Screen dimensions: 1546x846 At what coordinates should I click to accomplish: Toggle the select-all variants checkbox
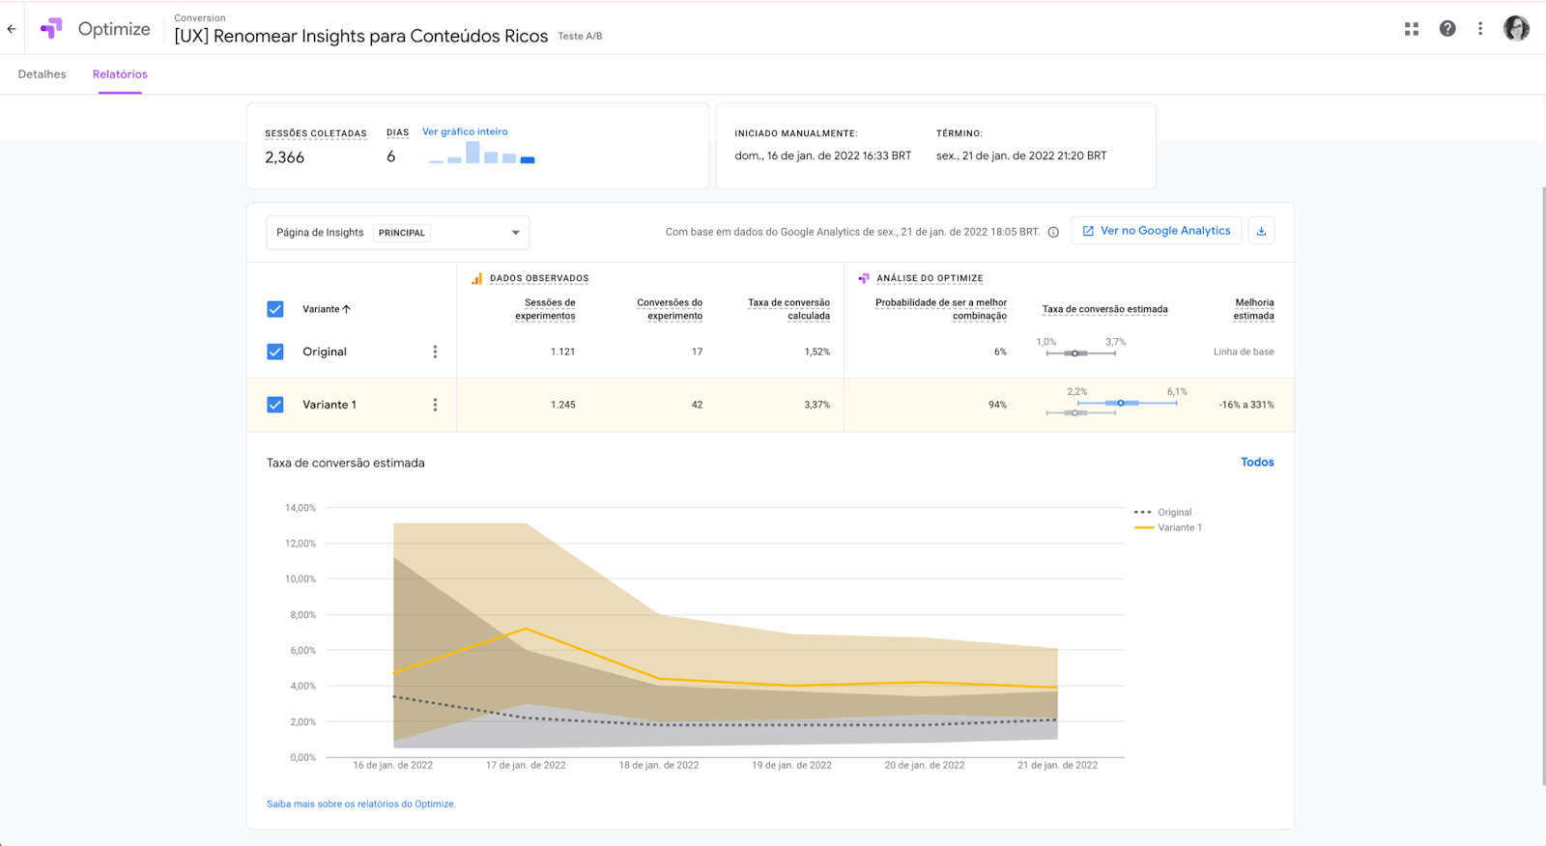[x=275, y=309]
